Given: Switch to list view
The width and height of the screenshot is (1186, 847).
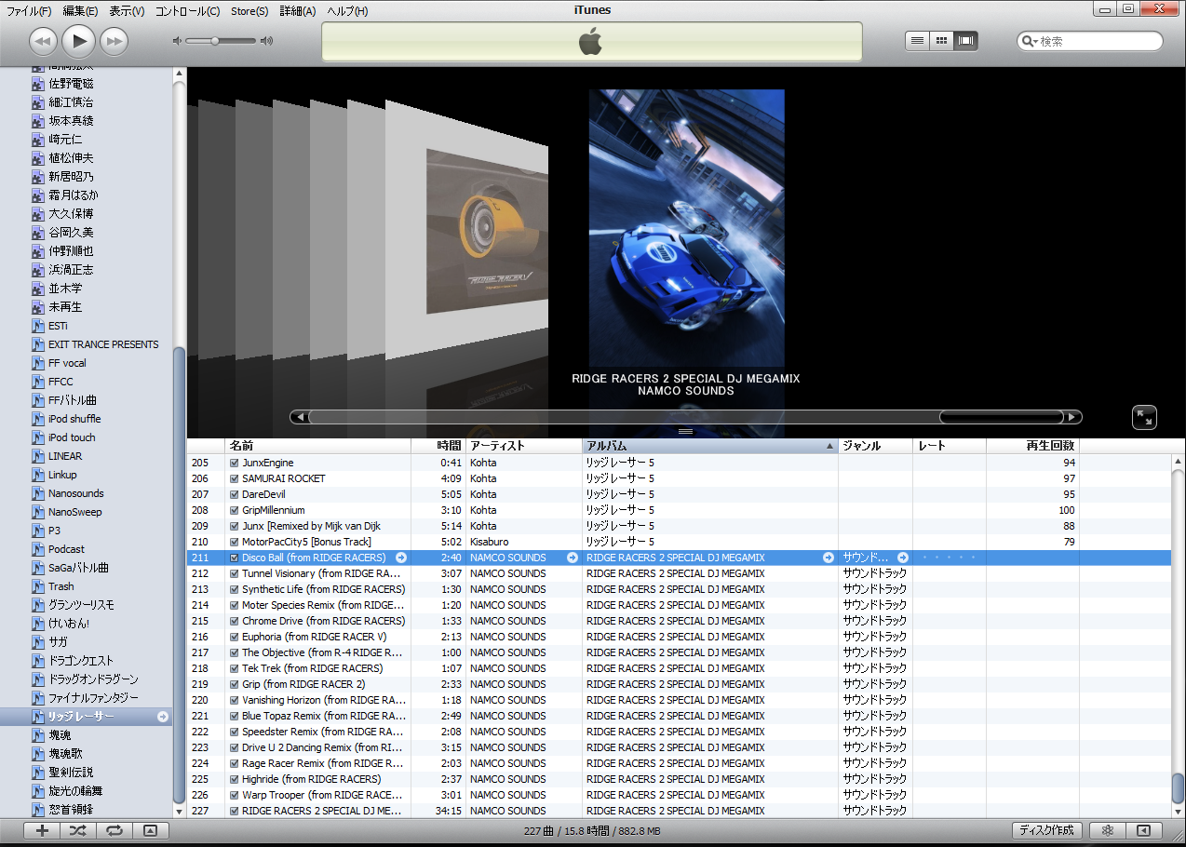Looking at the screenshot, I should pos(918,41).
